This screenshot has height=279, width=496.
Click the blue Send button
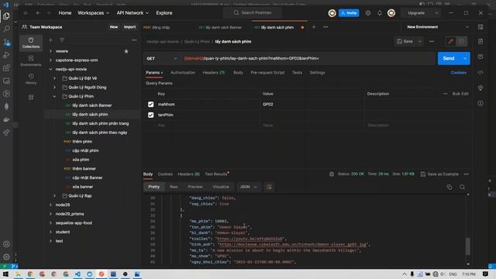[x=449, y=59]
